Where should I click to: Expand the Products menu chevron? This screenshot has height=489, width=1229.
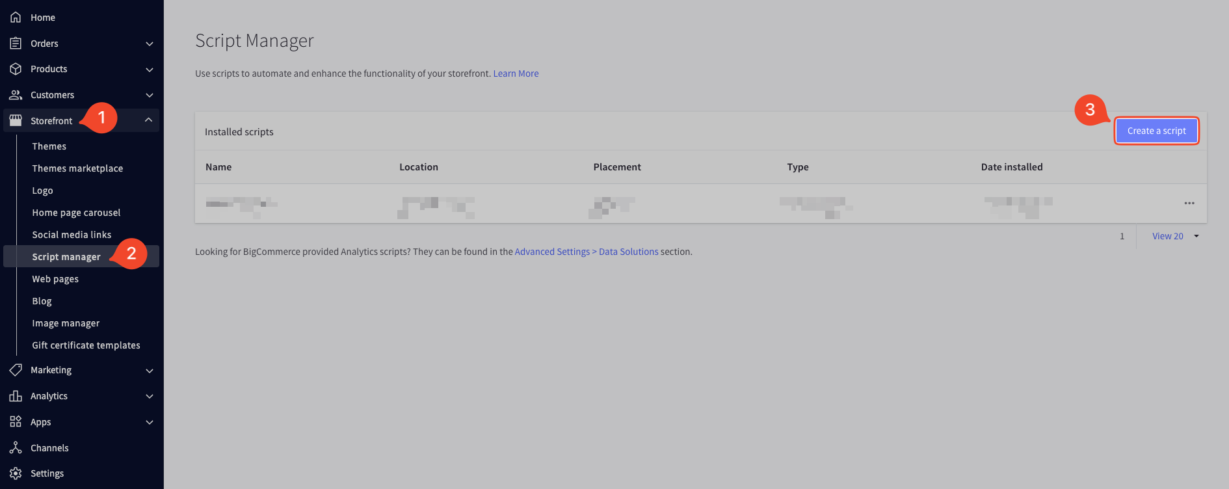pos(150,70)
